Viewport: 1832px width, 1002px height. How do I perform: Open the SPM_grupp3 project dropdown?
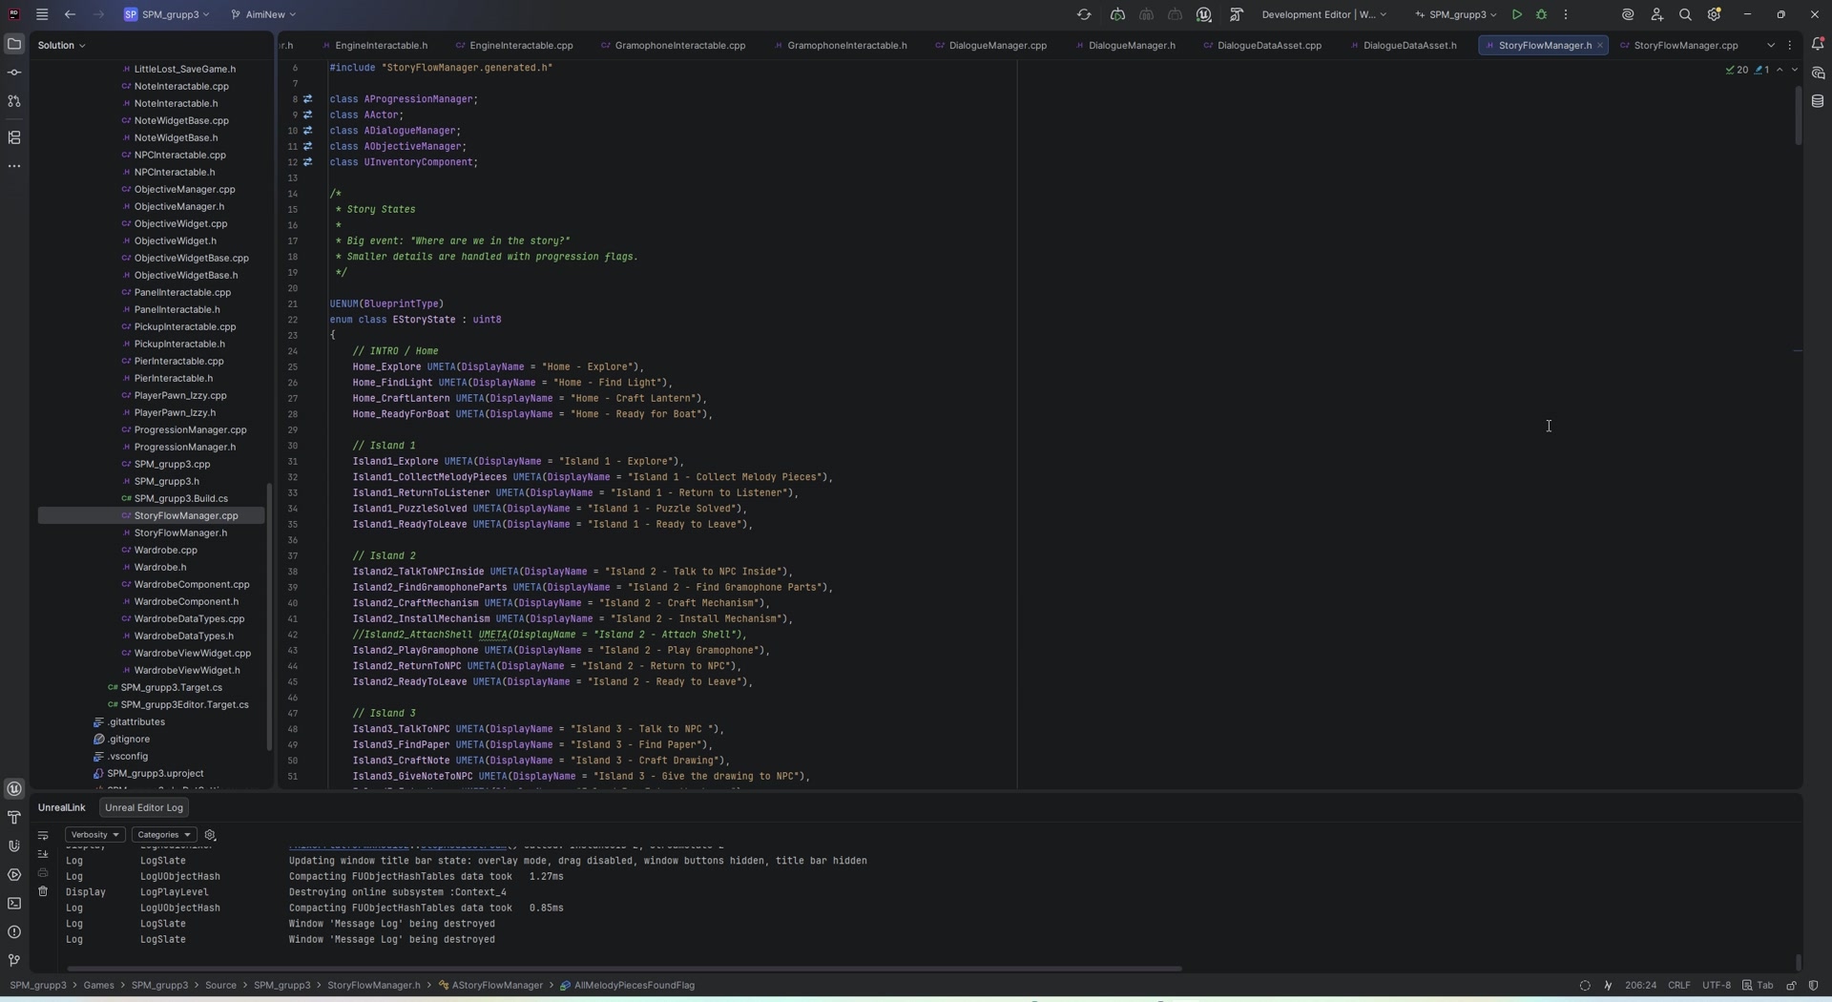tap(167, 14)
